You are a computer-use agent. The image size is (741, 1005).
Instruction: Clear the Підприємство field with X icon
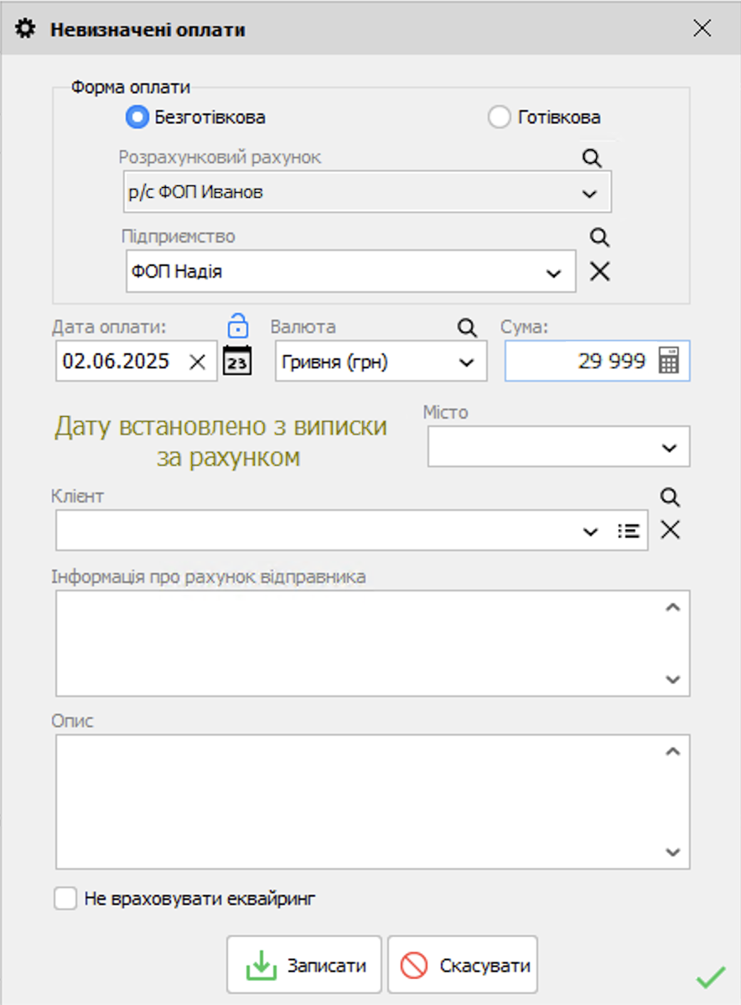click(599, 272)
